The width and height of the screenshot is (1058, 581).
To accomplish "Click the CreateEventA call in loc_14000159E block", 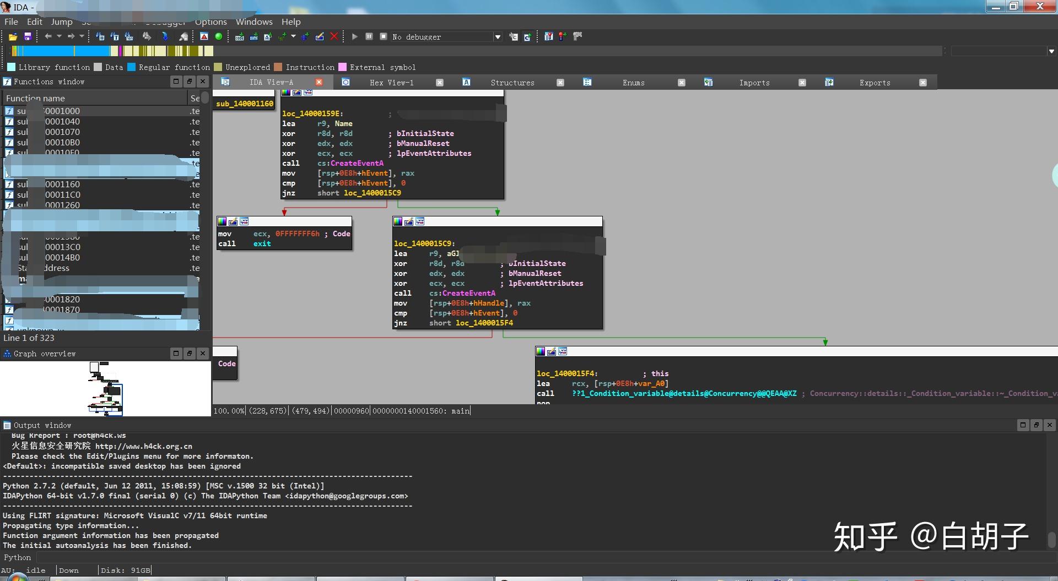I will click(357, 164).
